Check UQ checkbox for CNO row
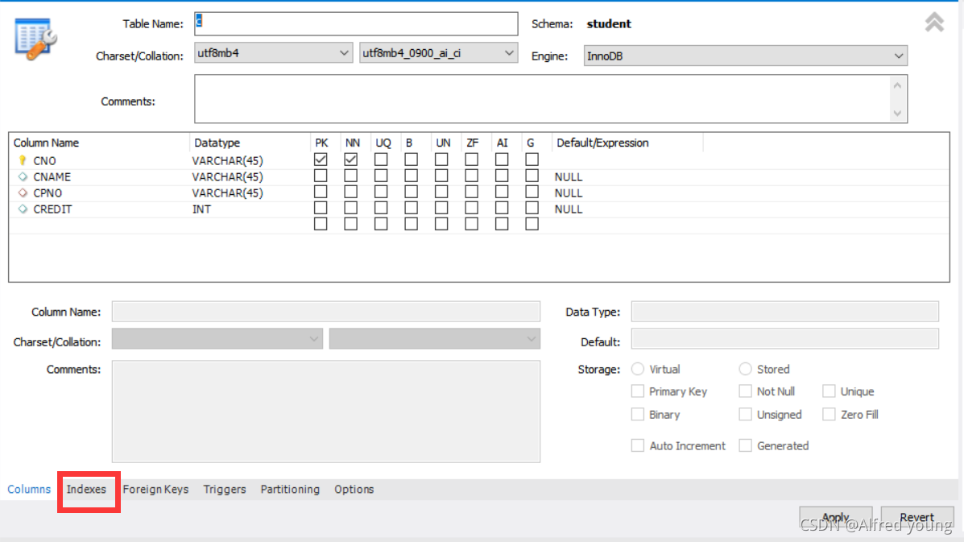The width and height of the screenshot is (964, 542). pyautogui.click(x=381, y=159)
